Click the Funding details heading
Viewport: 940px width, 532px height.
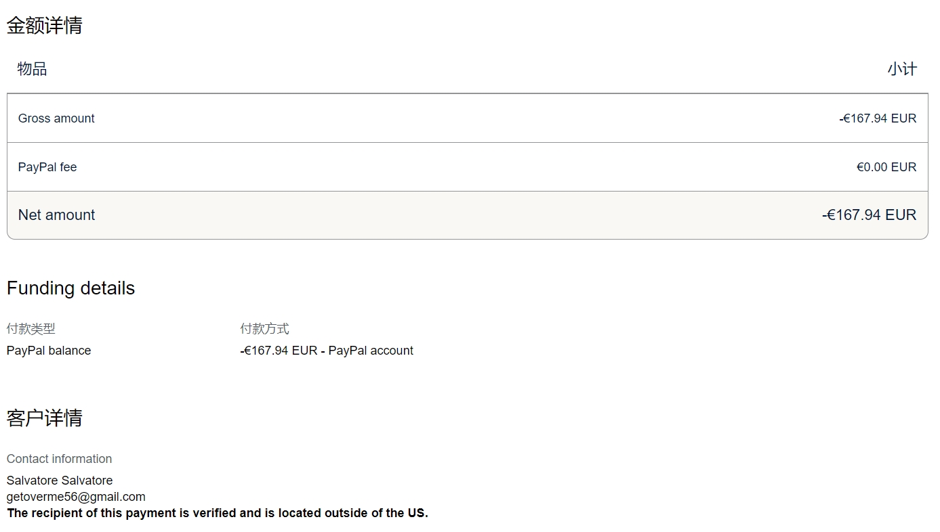point(71,288)
